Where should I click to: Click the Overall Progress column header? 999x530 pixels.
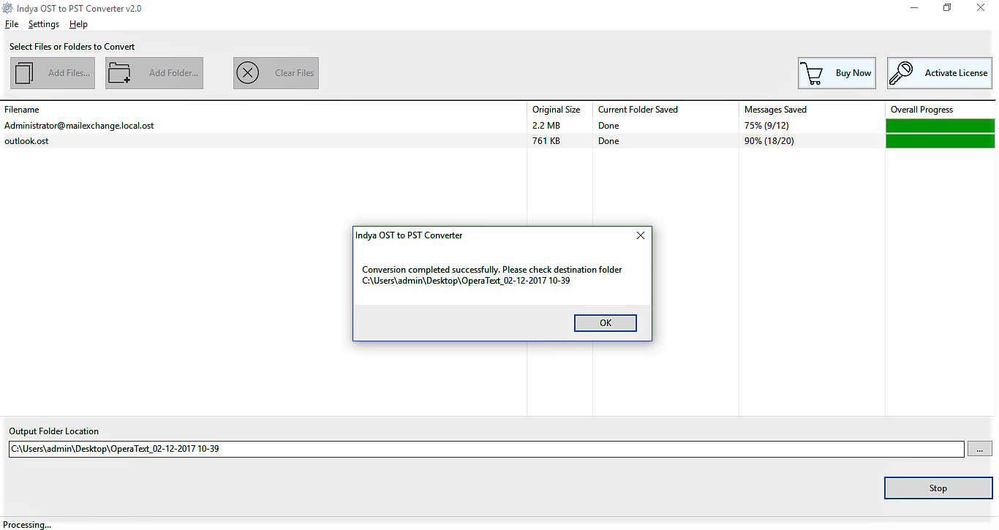click(940, 110)
